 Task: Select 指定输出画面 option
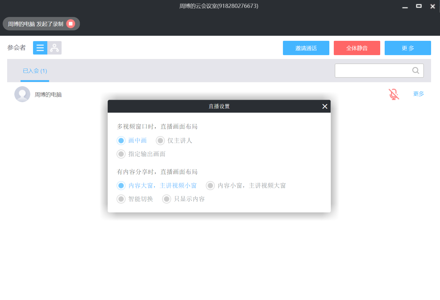point(121,154)
